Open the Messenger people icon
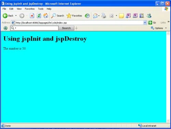The height and width of the screenshot is (129, 171). point(149,16)
